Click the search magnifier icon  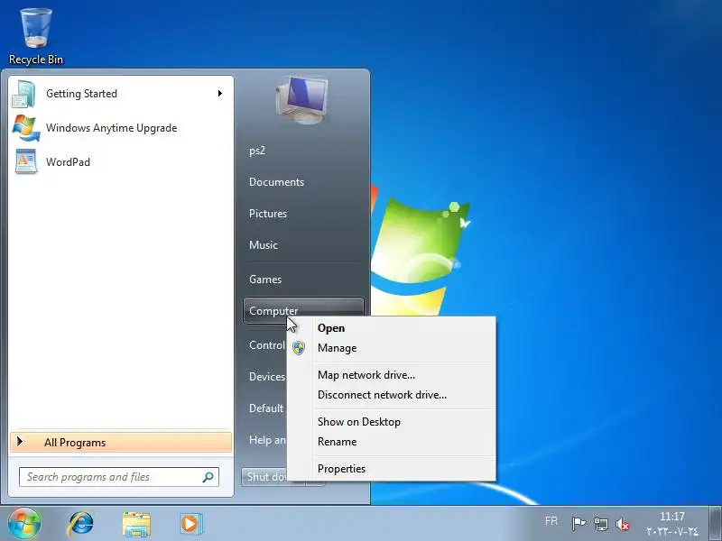coord(208,477)
